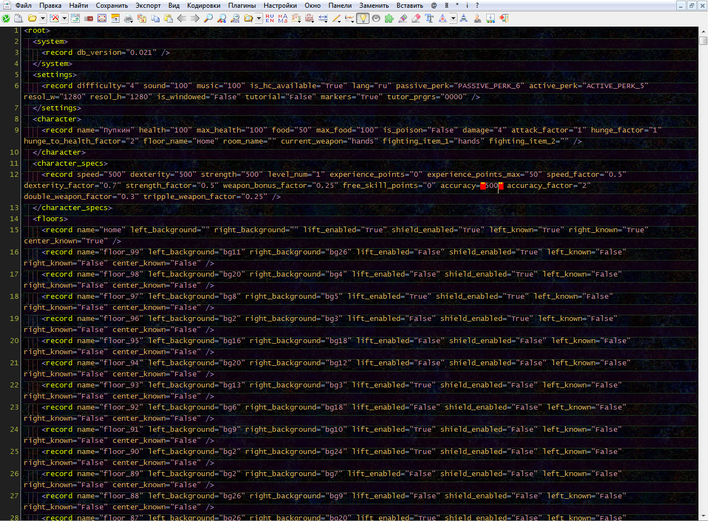
Task: Click the <floors> tag on line 14
Action: [50, 219]
